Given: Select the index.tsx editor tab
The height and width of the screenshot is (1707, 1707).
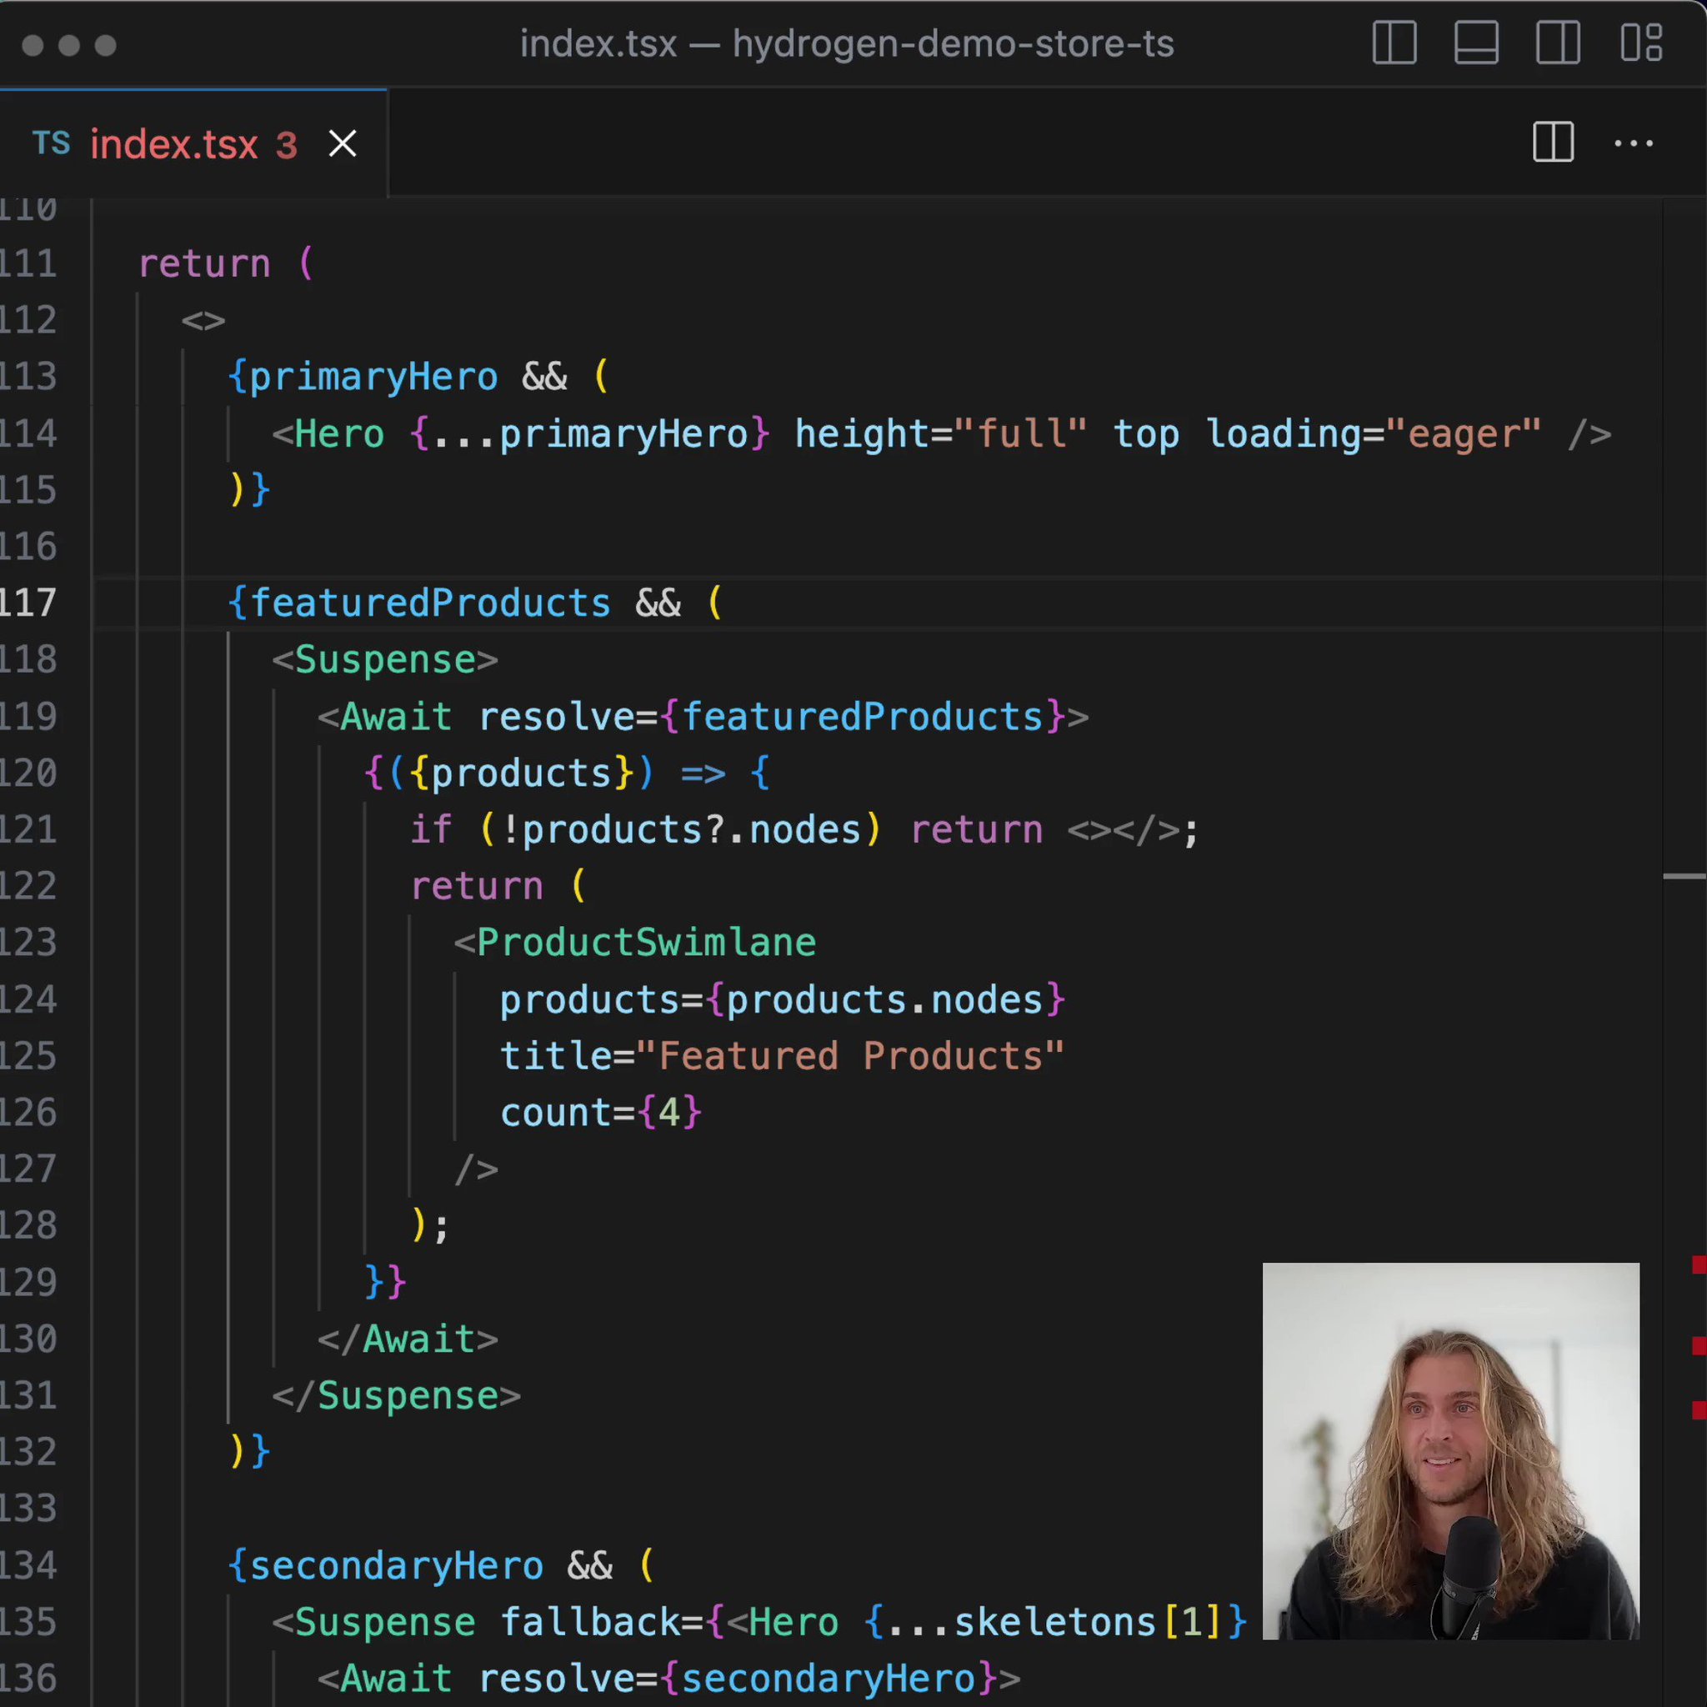Looking at the screenshot, I should coord(175,144).
